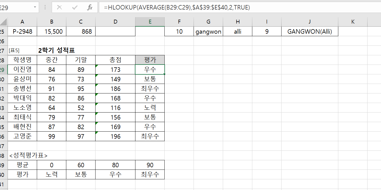Select row 39 header
The height and width of the screenshot is (190, 381).
(x=3, y=165)
